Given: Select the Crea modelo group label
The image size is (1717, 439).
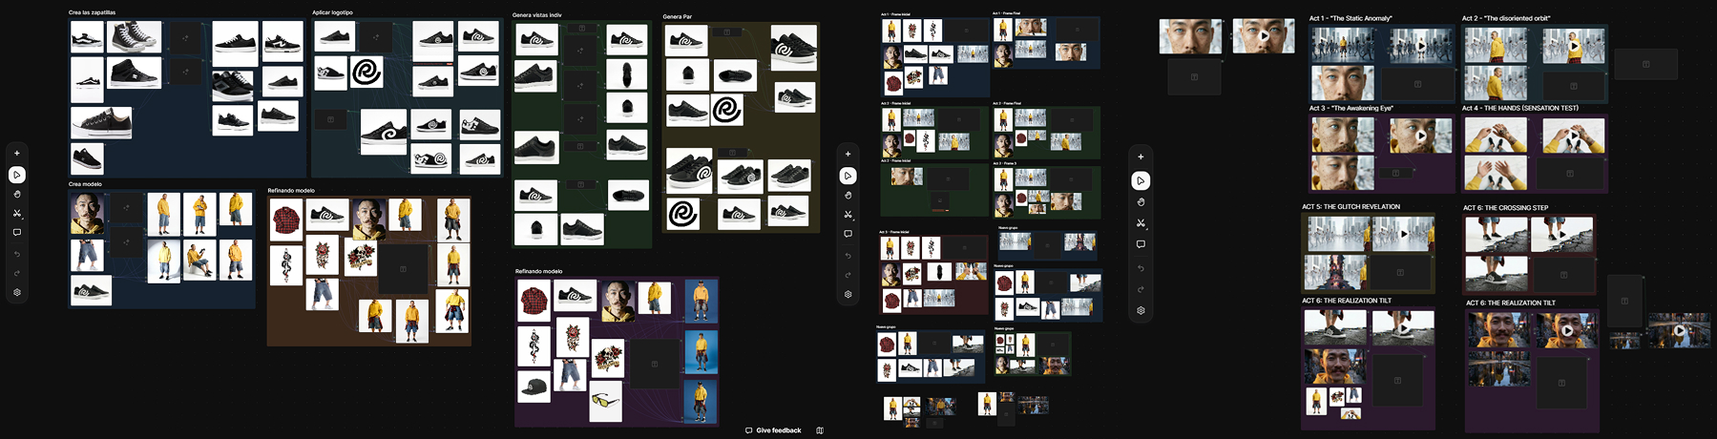Looking at the screenshot, I should (85, 184).
